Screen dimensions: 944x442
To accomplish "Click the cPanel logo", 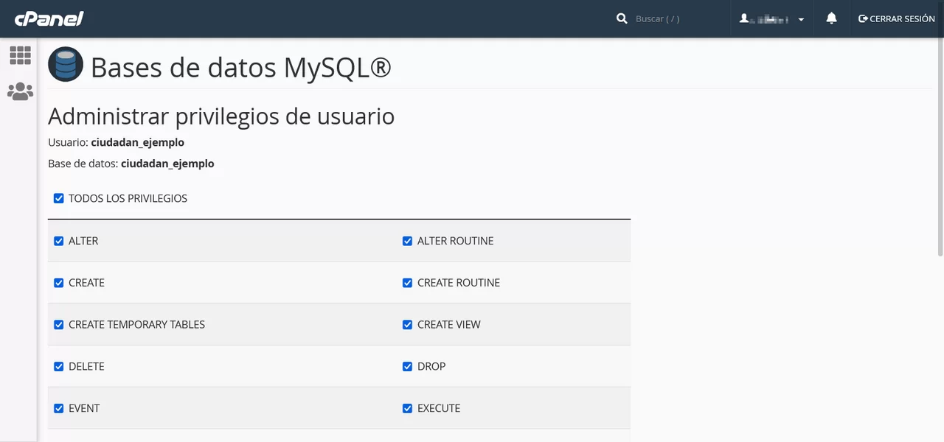I will pyautogui.click(x=49, y=18).
